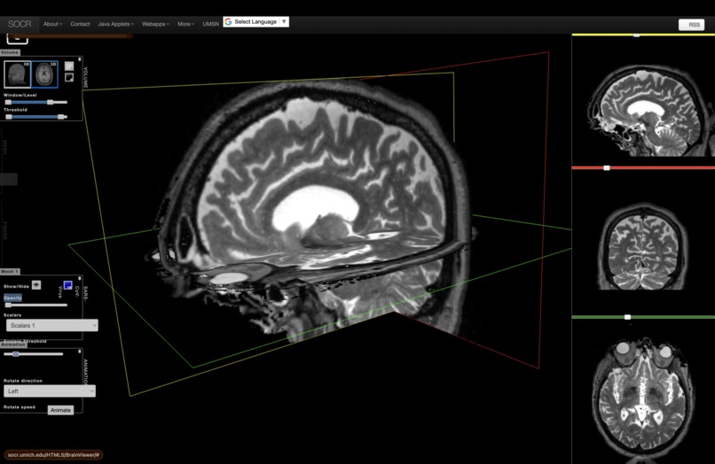The height and width of the screenshot is (464, 715).
Task: Click the Rotate direction label
Action: point(23,381)
